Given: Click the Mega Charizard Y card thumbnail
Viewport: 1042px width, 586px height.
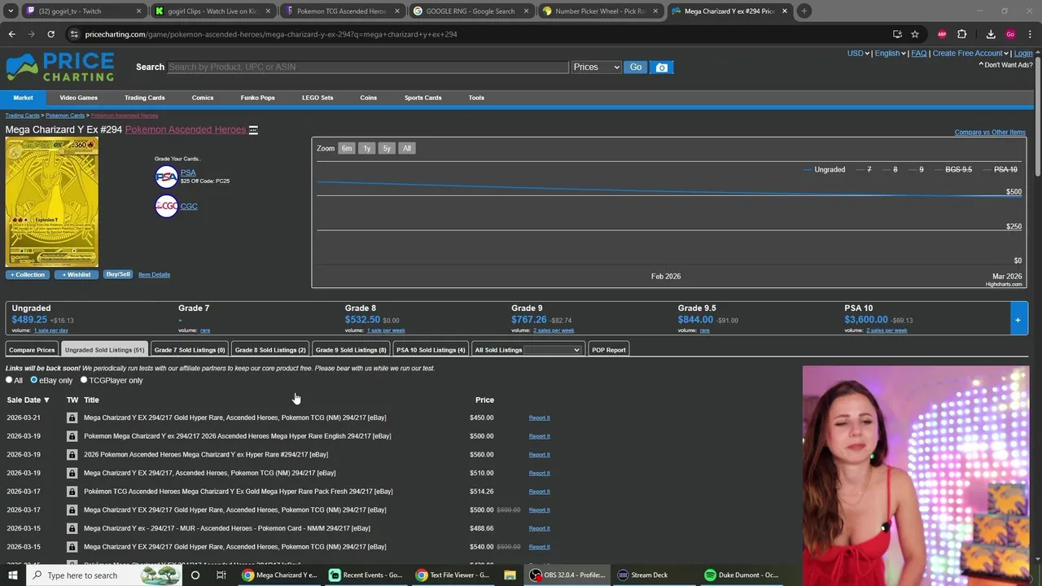Looking at the screenshot, I should (51, 203).
